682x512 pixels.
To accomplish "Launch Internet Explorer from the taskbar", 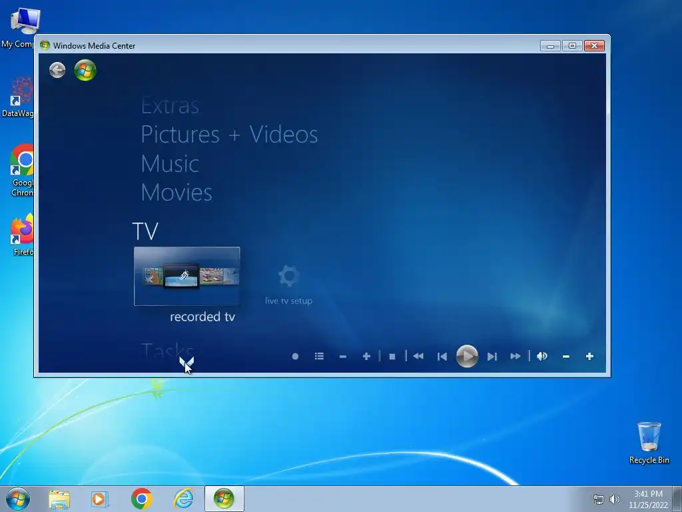I will coord(183,499).
